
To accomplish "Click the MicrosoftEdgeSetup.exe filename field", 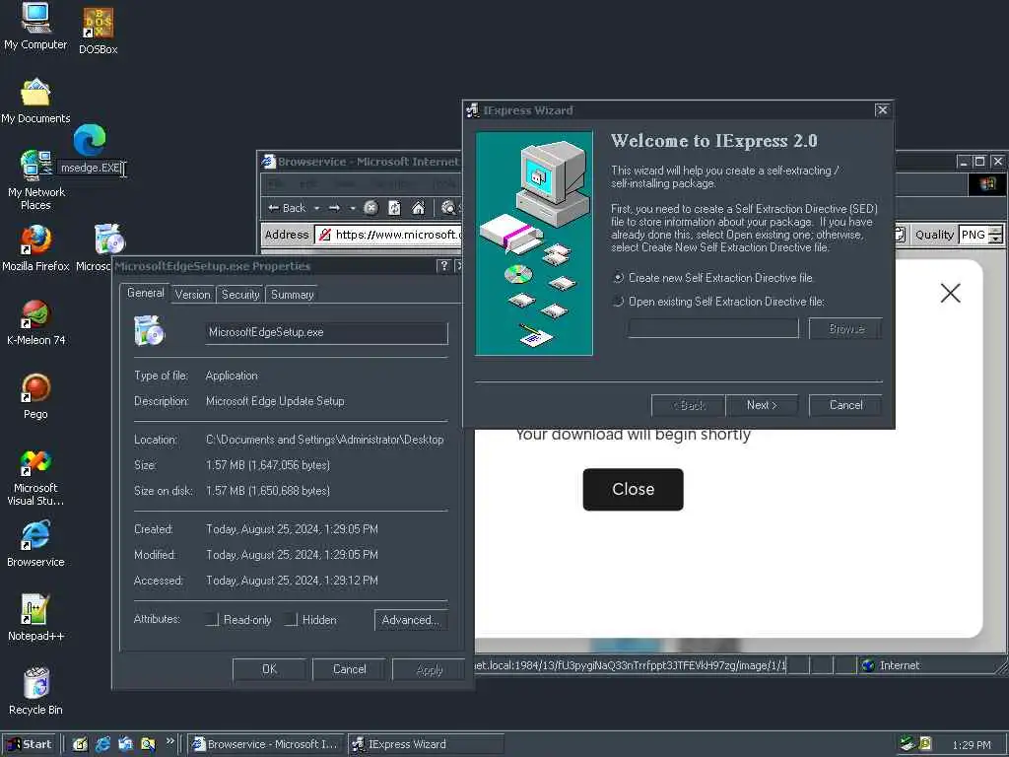I will click(326, 333).
